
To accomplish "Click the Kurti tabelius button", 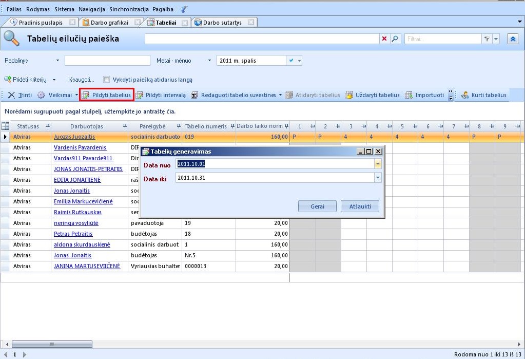I will point(484,95).
